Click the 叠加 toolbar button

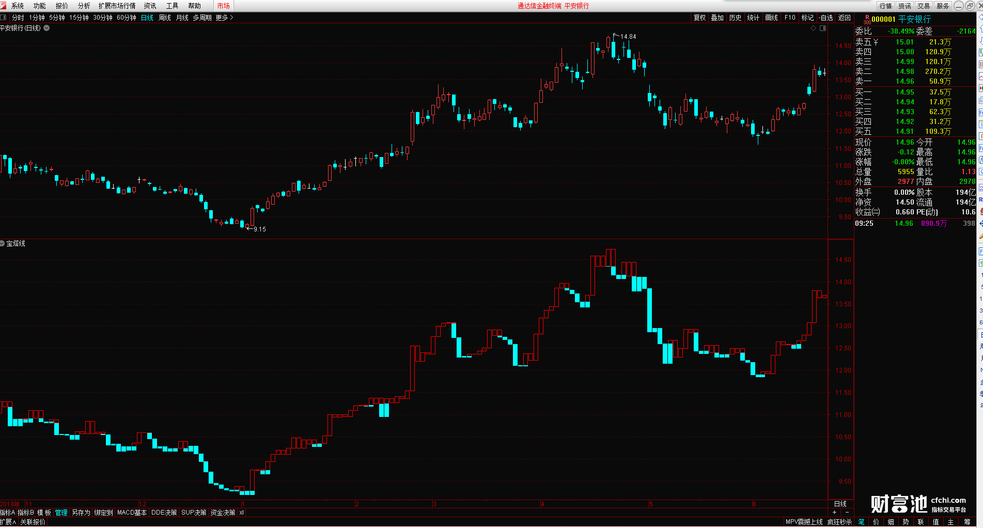(x=717, y=18)
